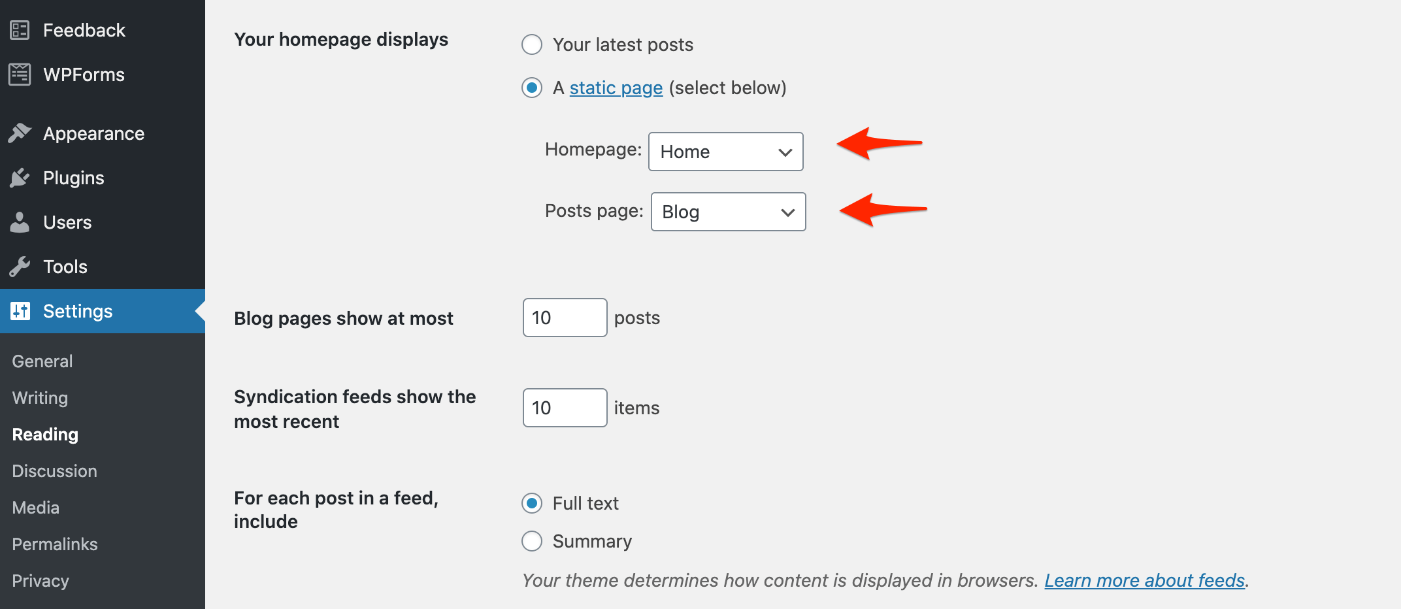
Task: Click the WPForms menu icon
Action: 20,74
